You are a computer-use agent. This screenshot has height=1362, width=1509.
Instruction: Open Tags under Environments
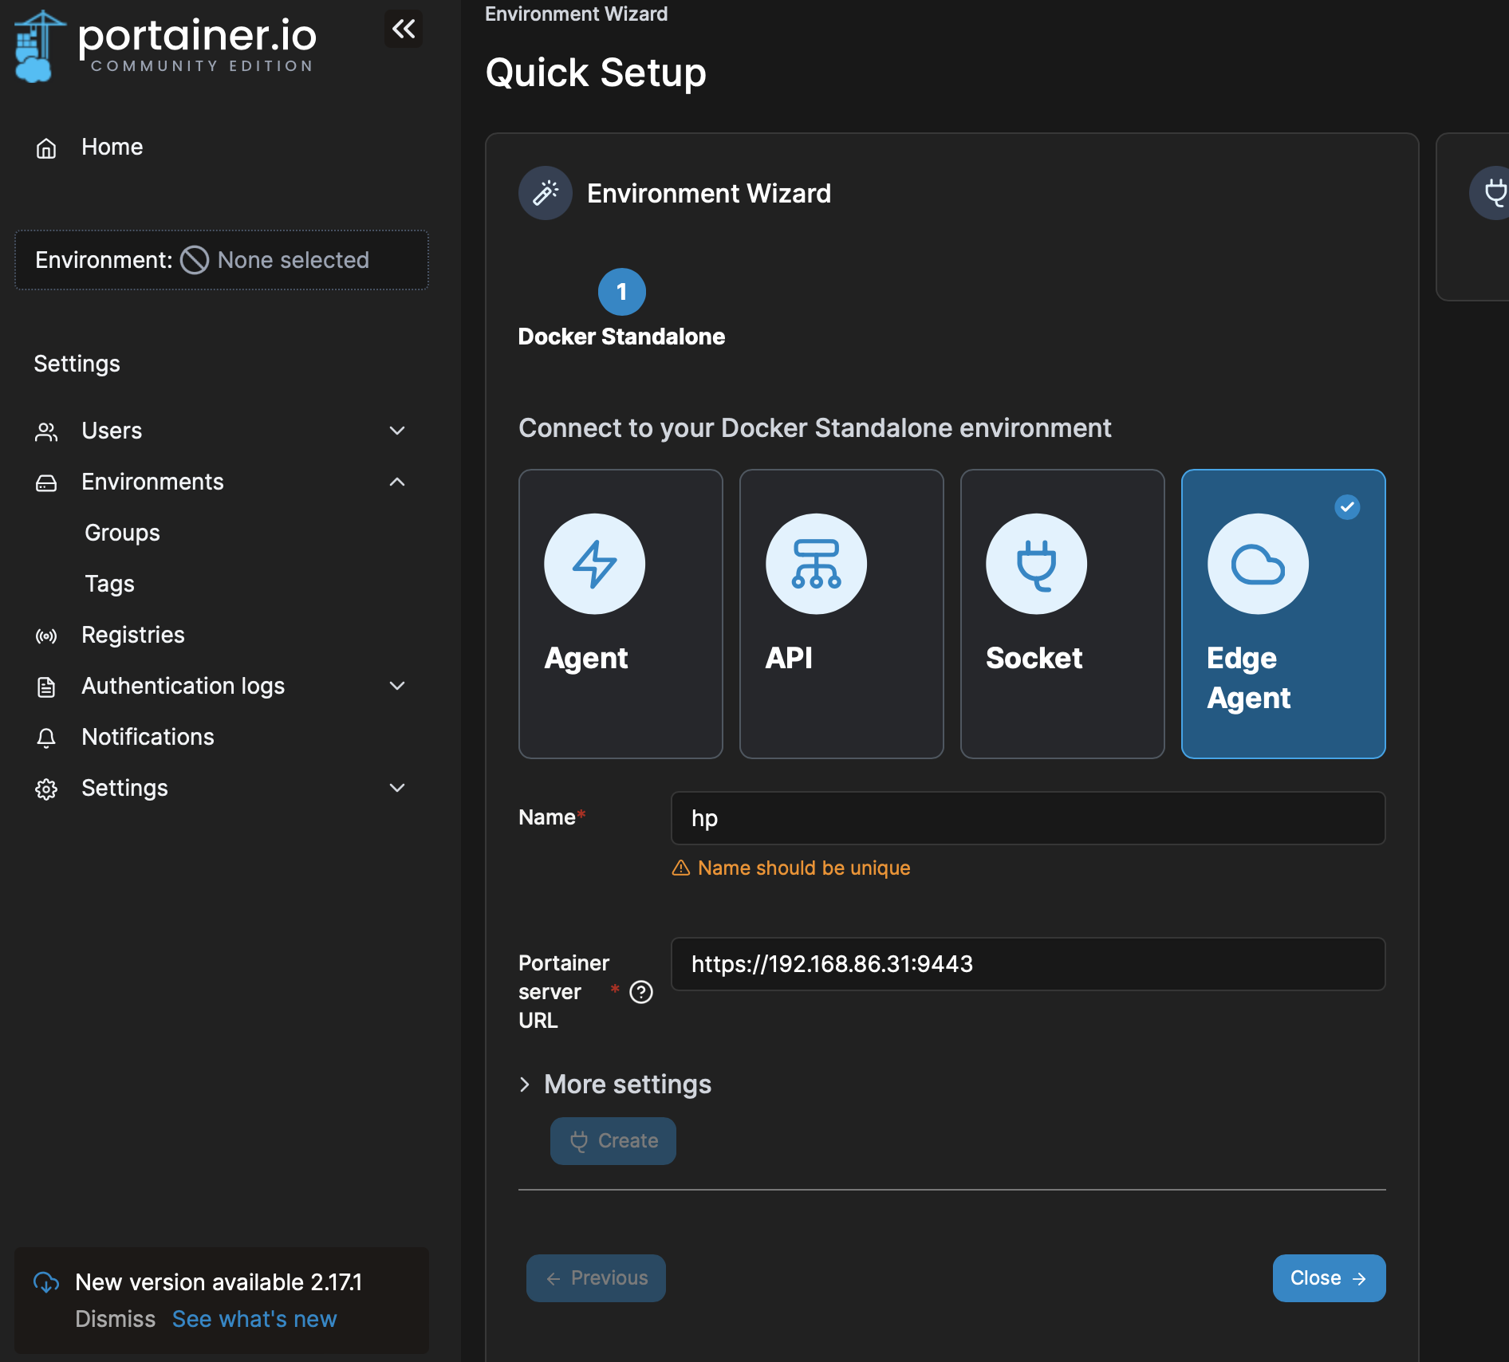109,584
